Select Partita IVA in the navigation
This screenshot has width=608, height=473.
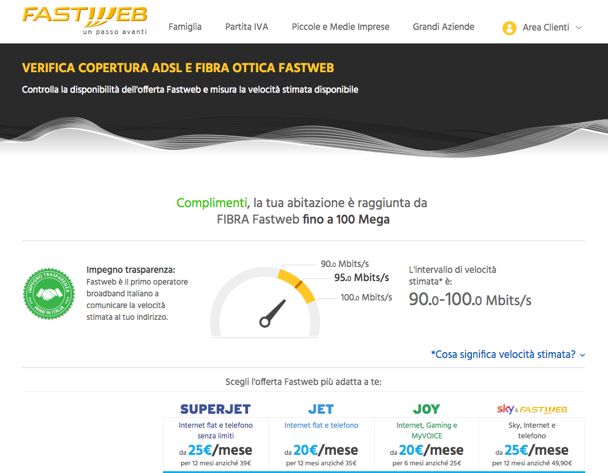pos(246,27)
